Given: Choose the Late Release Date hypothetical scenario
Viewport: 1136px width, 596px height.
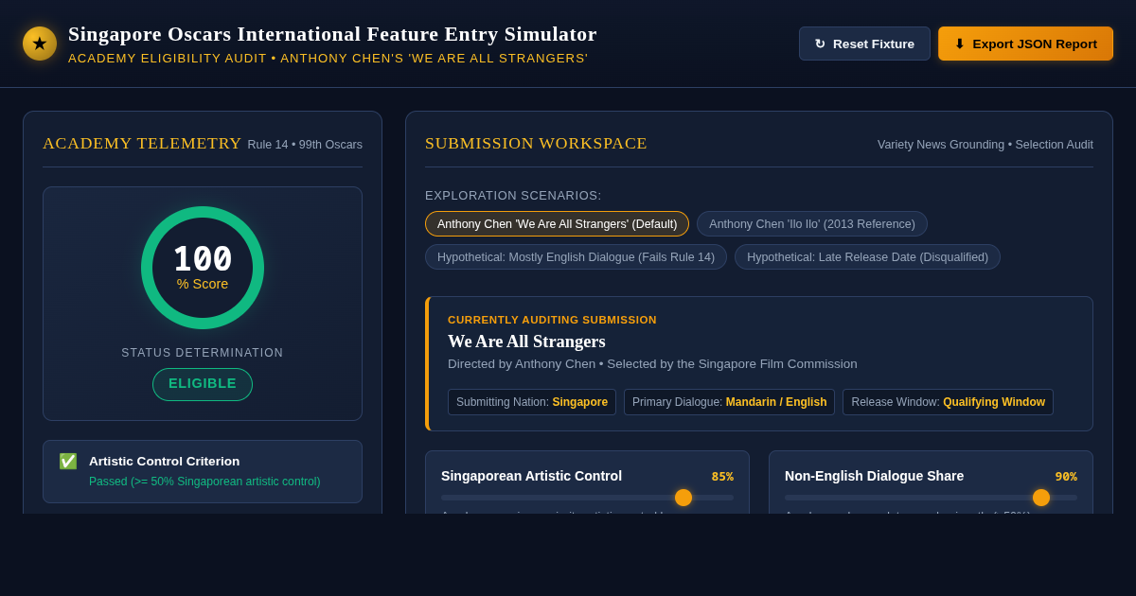Looking at the screenshot, I should (867, 257).
